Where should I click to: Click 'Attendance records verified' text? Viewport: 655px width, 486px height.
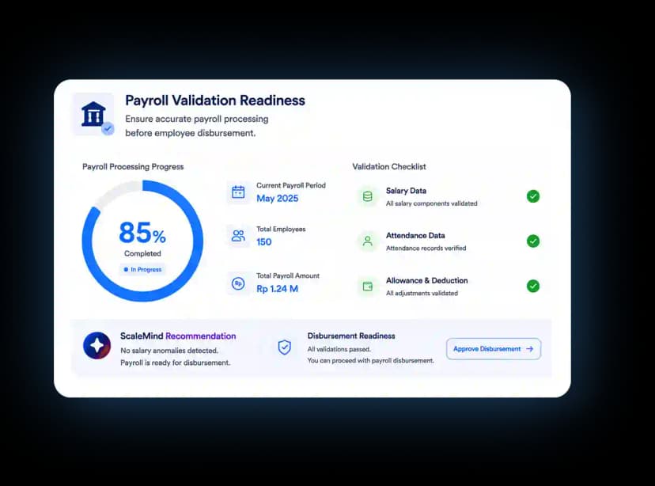[426, 249]
